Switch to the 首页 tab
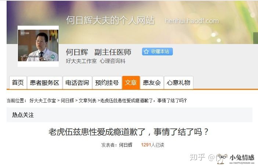The height and width of the screenshot is (168, 258). (x=18, y=83)
